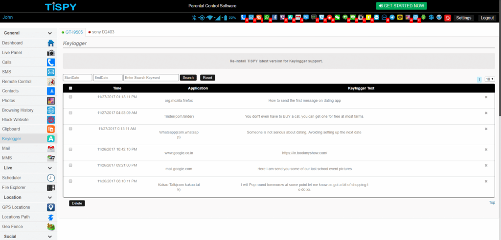Remove the Kakao Talk row with its X

tap(486, 181)
